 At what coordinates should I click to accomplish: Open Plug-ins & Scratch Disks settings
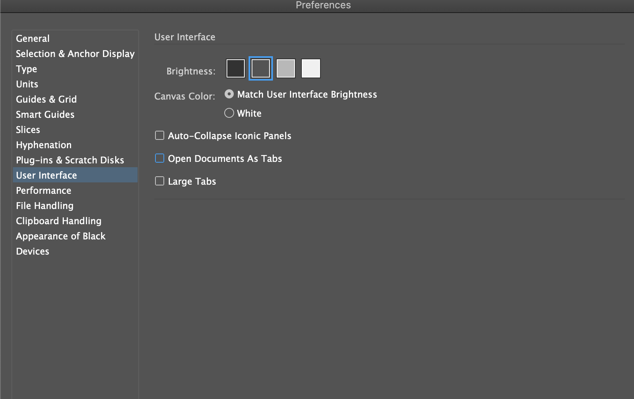(70, 160)
